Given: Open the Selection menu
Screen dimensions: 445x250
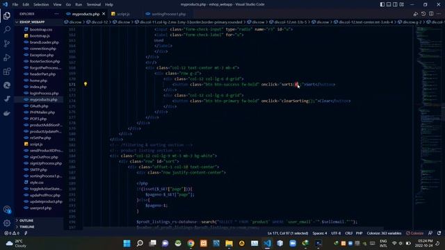Looking at the screenshot, I should pos(41,4).
